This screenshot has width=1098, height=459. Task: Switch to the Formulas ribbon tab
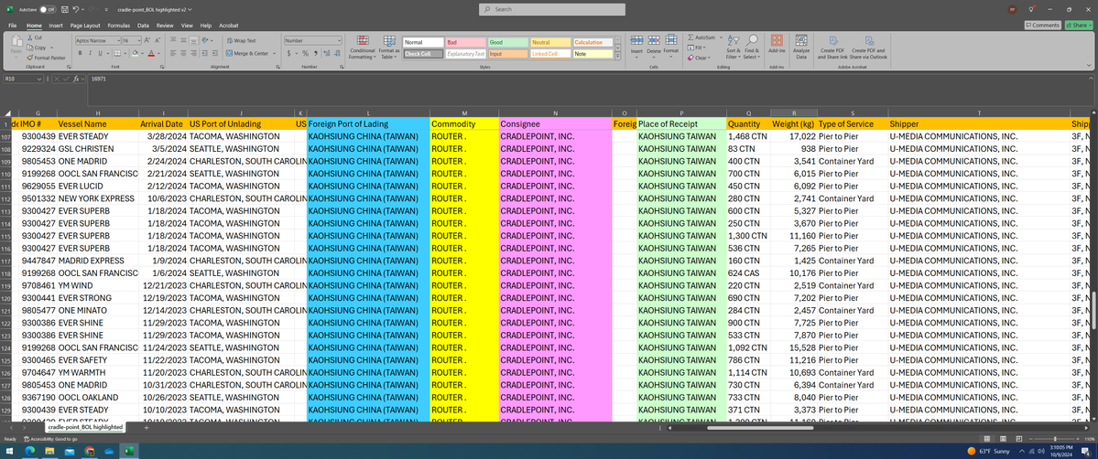tap(118, 26)
